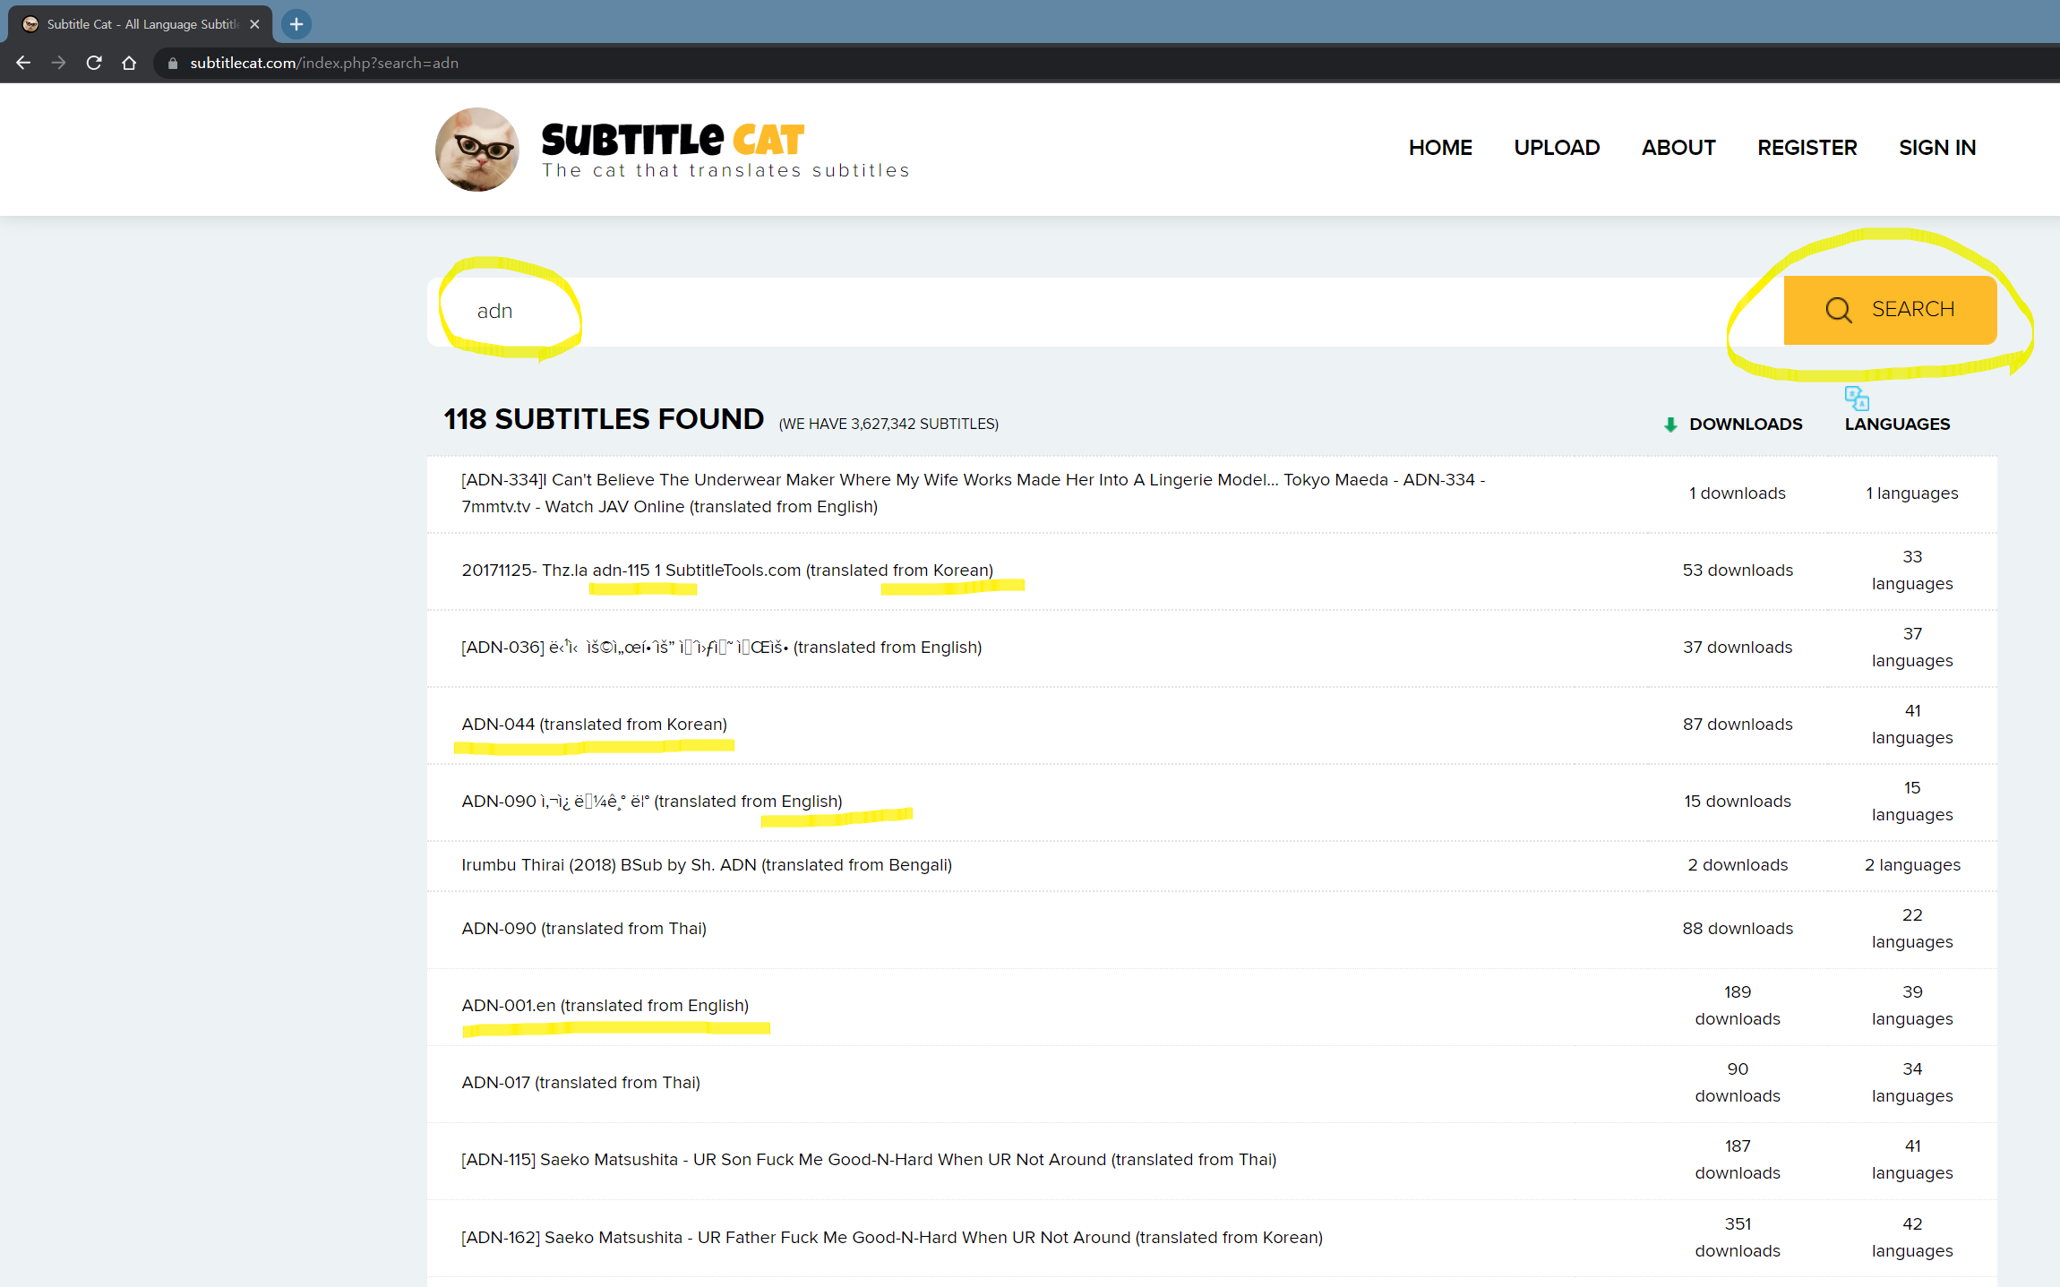Image resolution: width=2060 pixels, height=1287 pixels.
Task: Click the browser forward arrow
Action: point(58,63)
